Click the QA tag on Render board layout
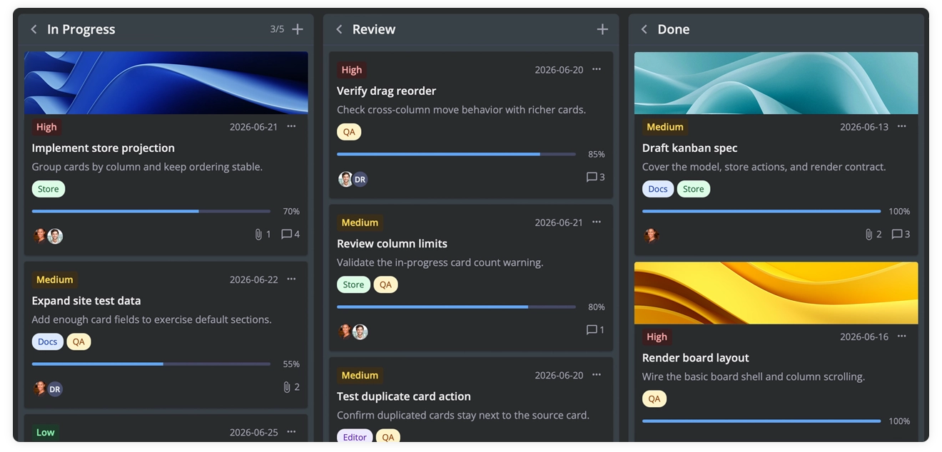Viewport: 942px width, 452px height. click(654, 399)
